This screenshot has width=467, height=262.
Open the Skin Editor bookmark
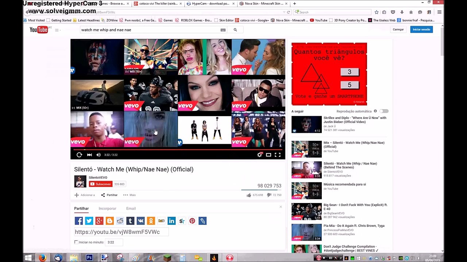tap(224, 20)
